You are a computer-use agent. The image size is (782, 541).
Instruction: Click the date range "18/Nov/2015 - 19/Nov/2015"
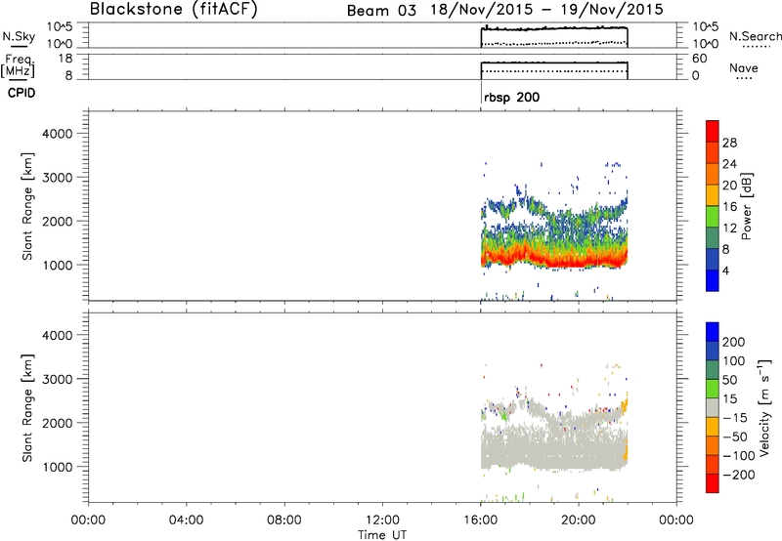tap(546, 10)
